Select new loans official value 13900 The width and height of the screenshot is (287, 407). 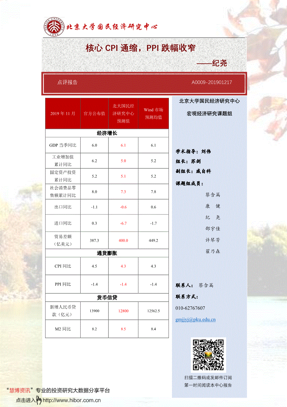(x=94, y=311)
